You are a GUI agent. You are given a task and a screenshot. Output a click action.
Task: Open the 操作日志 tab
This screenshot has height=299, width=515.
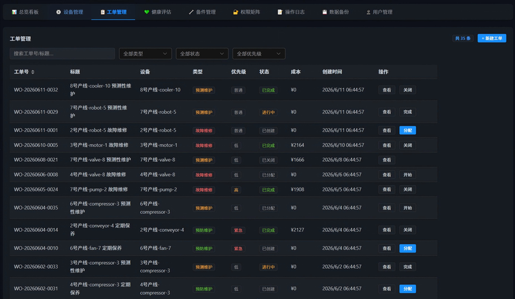291,12
